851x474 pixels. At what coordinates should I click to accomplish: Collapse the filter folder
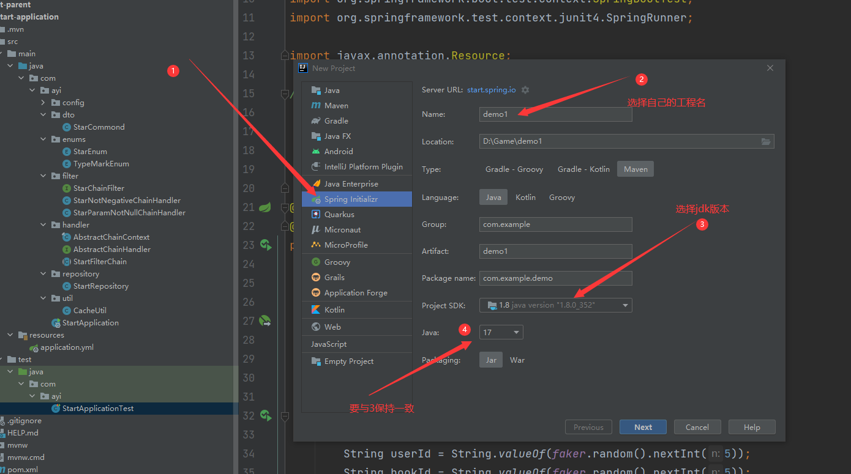click(x=43, y=176)
